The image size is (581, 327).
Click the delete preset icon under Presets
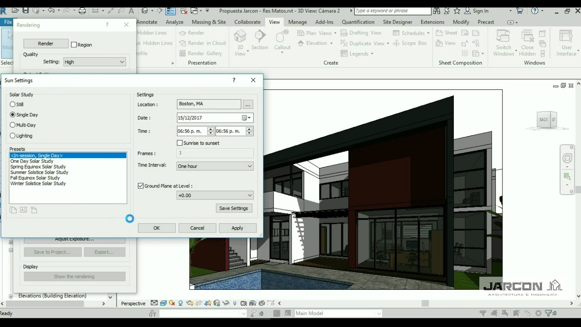[x=34, y=210]
